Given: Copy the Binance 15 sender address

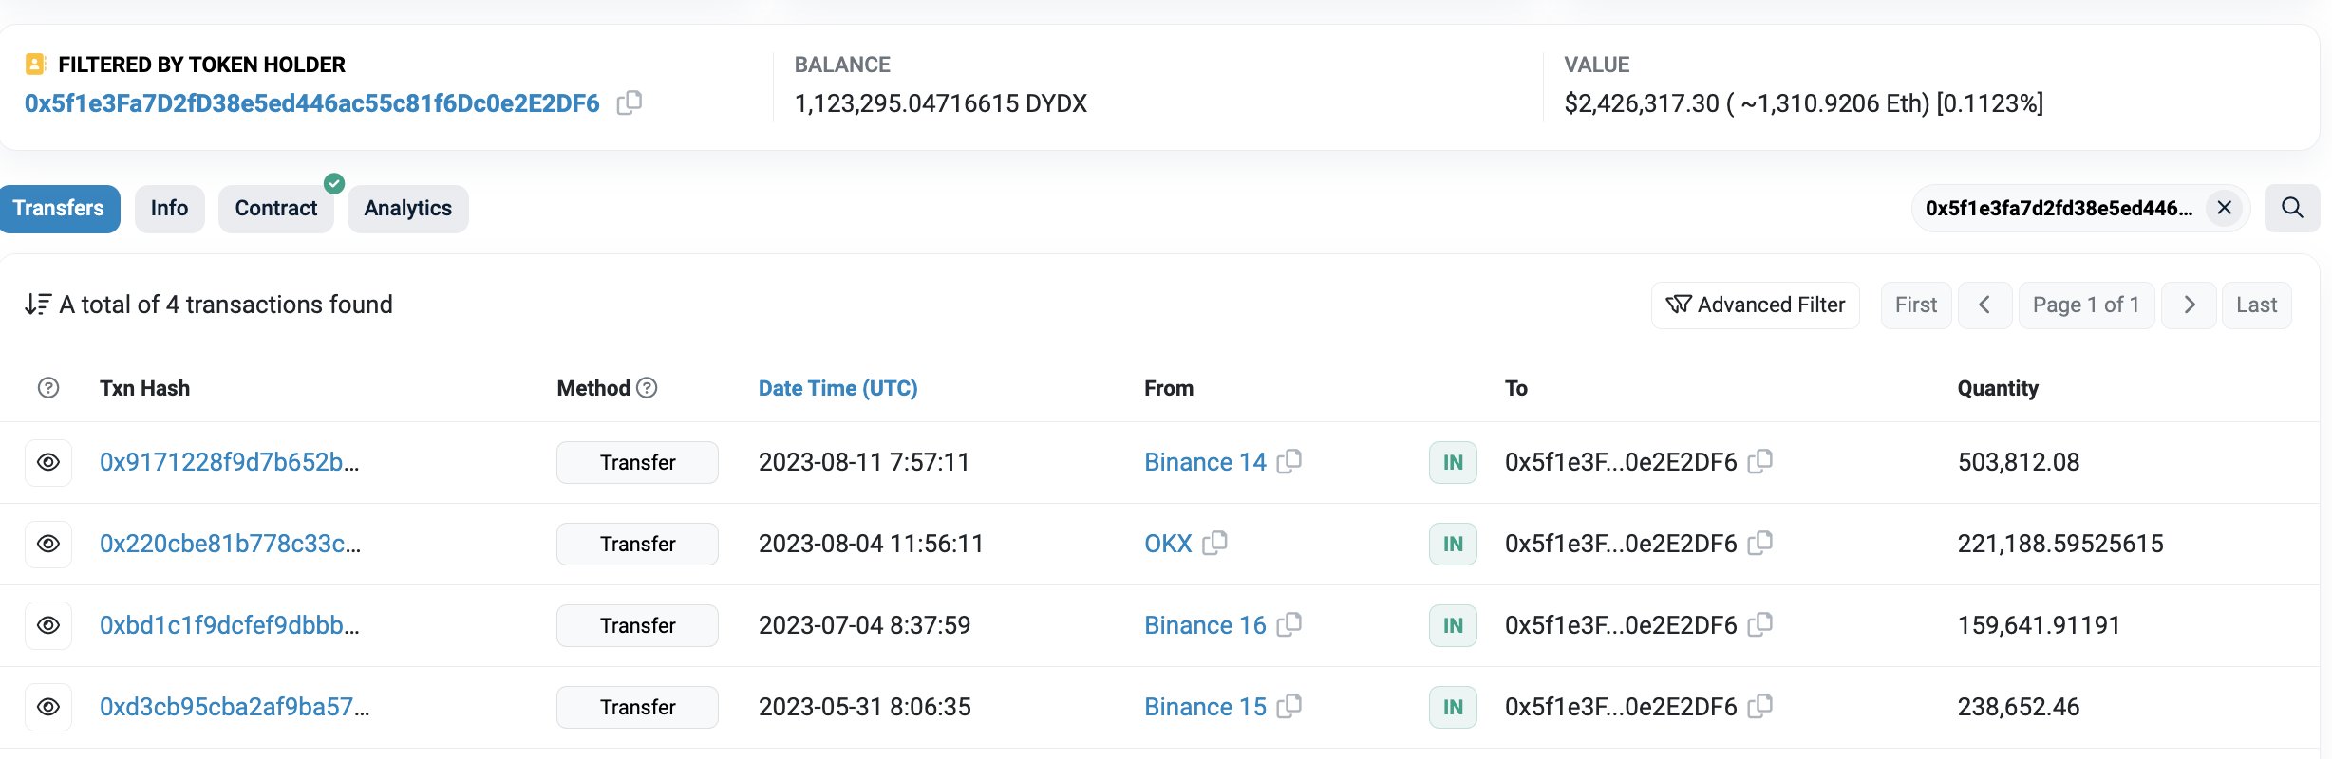Looking at the screenshot, I should coord(1288,707).
